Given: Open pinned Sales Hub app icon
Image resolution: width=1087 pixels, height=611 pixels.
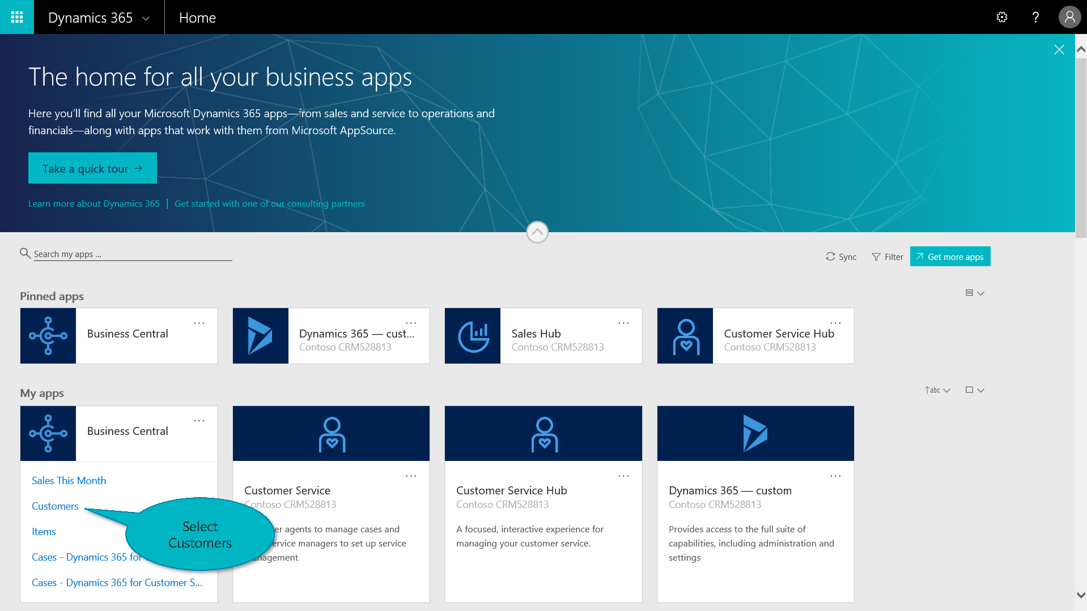Looking at the screenshot, I should (473, 336).
